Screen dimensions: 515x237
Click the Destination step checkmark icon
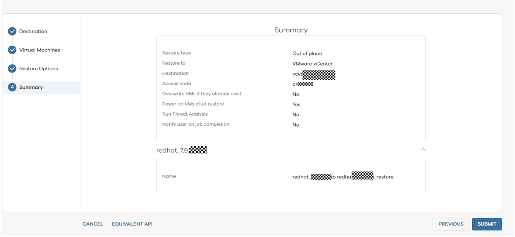tap(12, 31)
